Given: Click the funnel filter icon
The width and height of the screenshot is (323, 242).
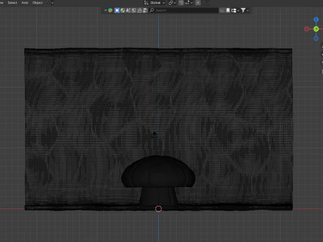Looking at the screenshot, I should (x=243, y=10).
